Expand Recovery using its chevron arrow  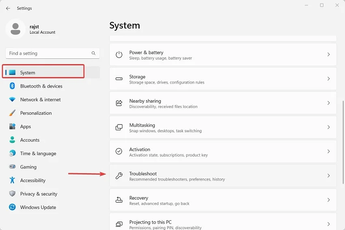tap(328, 200)
